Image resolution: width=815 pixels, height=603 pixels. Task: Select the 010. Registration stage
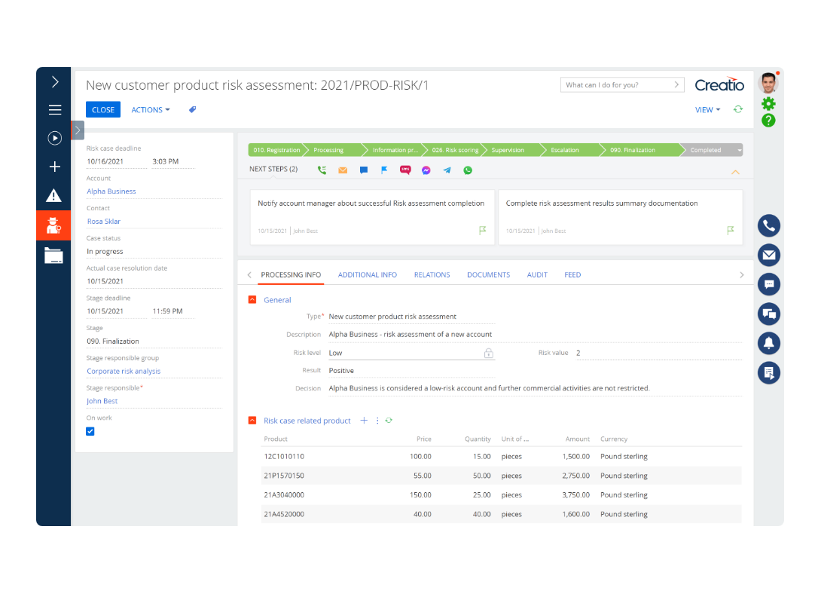(x=276, y=150)
